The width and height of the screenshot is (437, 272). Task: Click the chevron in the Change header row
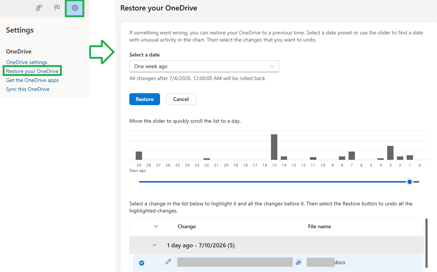tap(156, 226)
